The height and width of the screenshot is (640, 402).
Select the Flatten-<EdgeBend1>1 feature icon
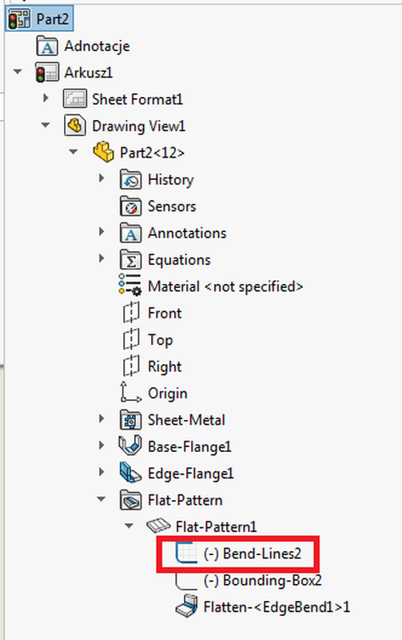coord(186,606)
